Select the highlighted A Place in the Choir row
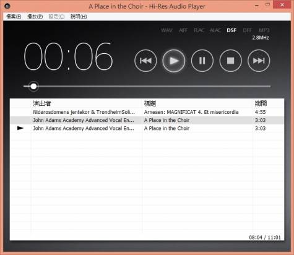This screenshot has width=294, height=255. click(x=147, y=120)
